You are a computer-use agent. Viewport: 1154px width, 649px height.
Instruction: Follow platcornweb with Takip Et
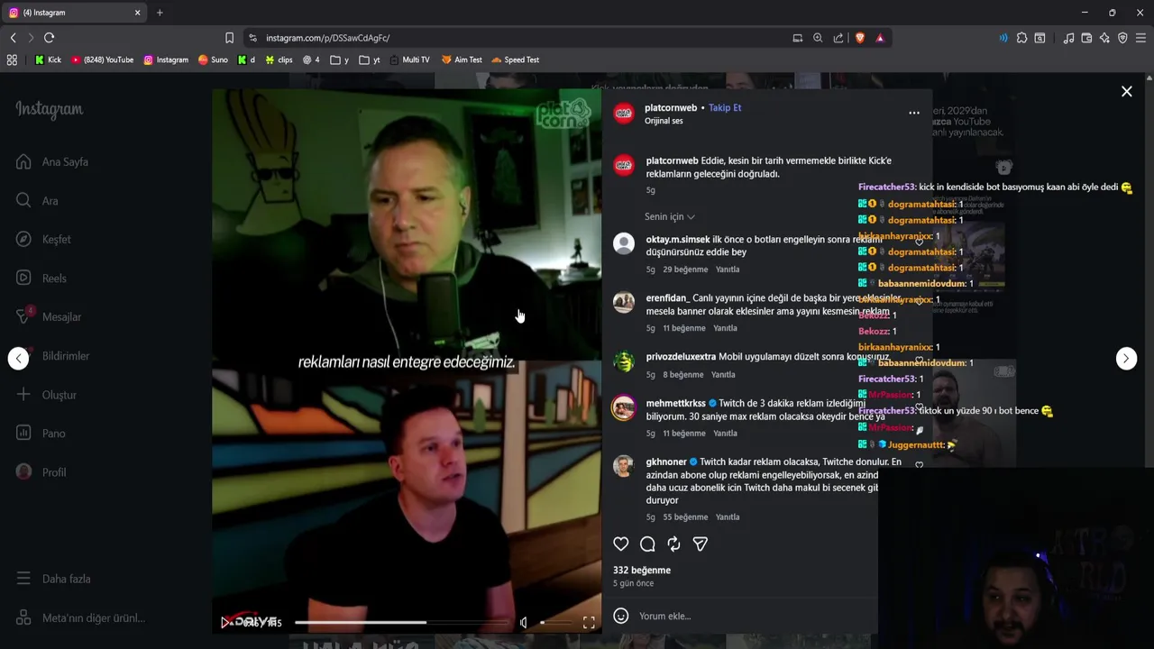[x=725, y=108]
